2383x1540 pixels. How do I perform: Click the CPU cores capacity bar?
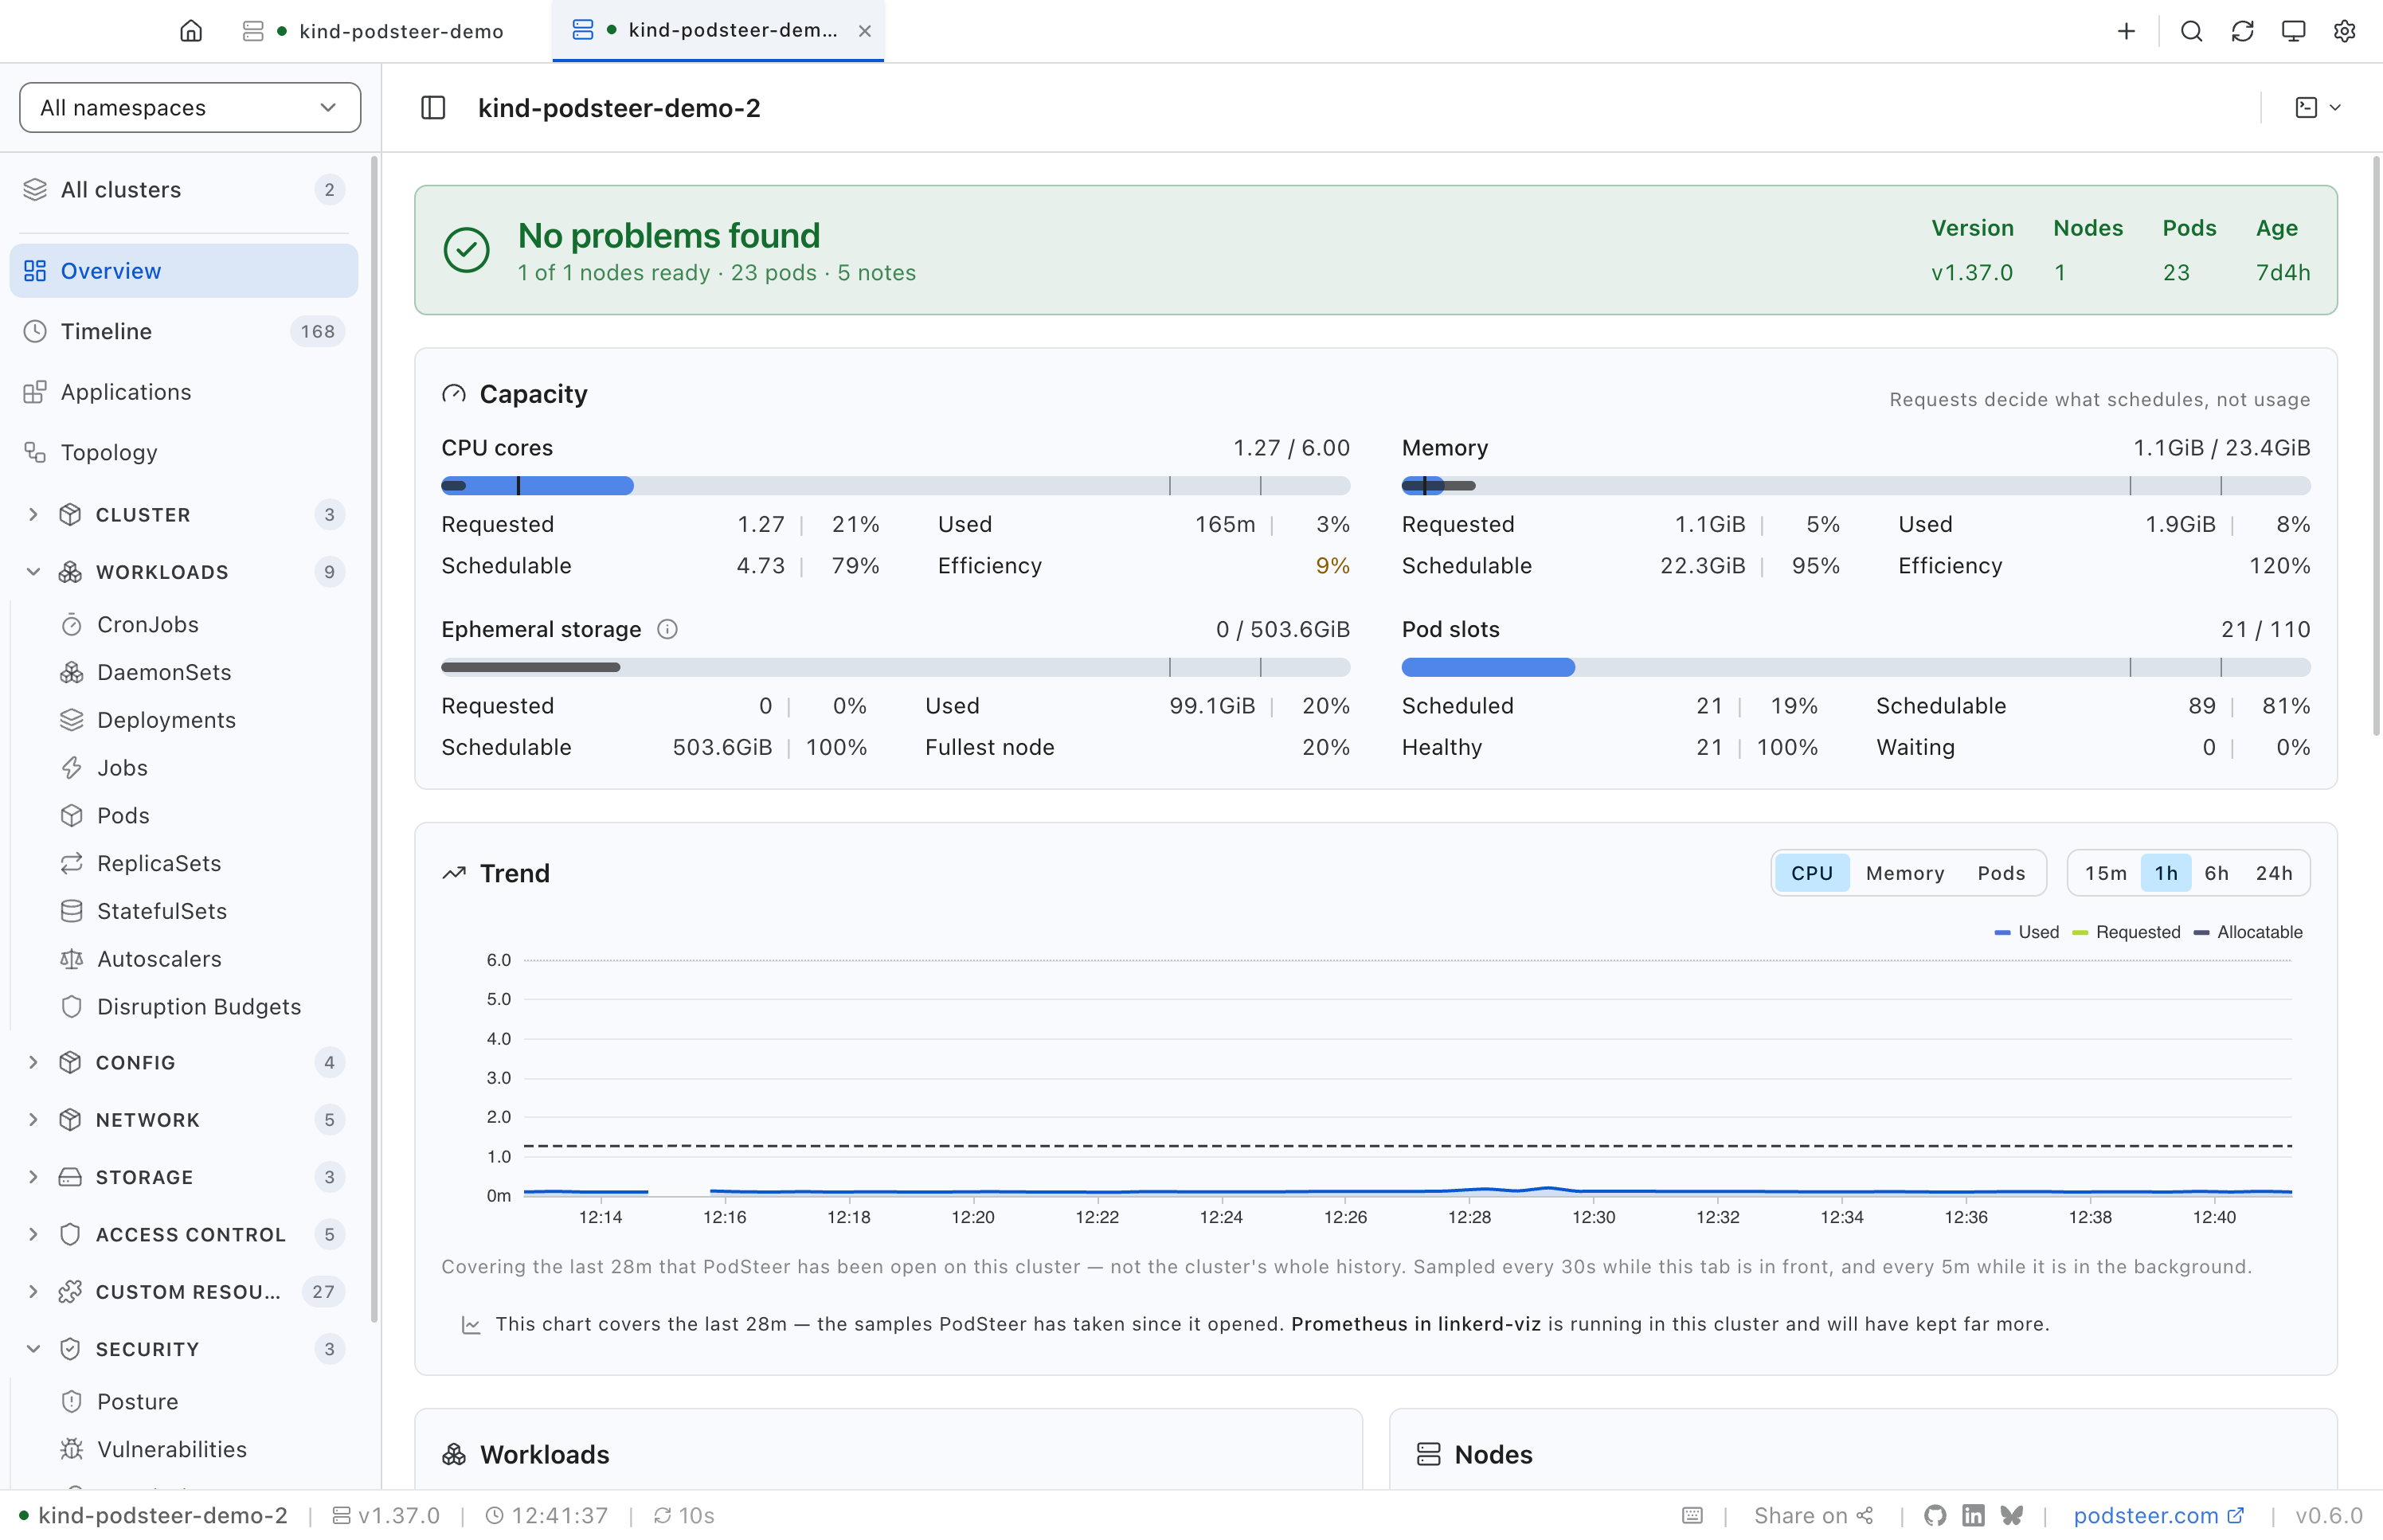[x=895, y=486]
